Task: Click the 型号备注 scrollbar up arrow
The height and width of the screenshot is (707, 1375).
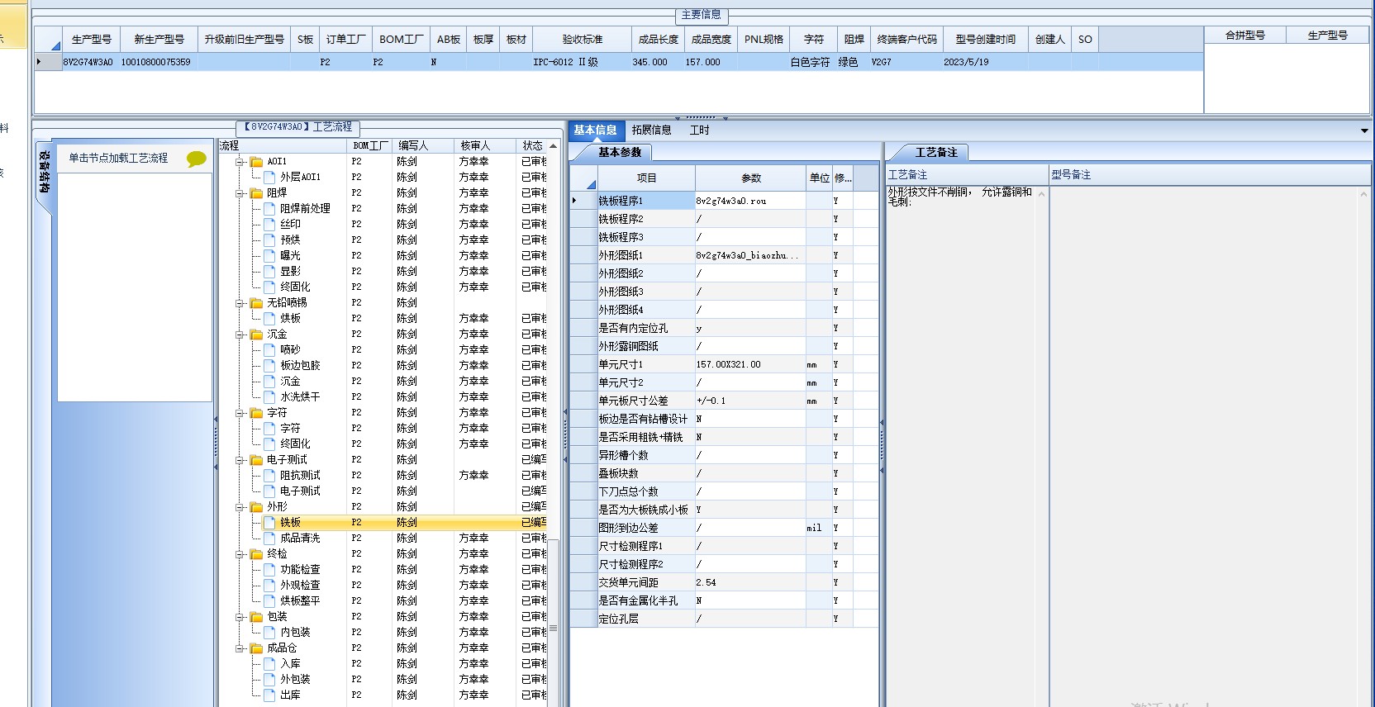Action: [1363, 193]
